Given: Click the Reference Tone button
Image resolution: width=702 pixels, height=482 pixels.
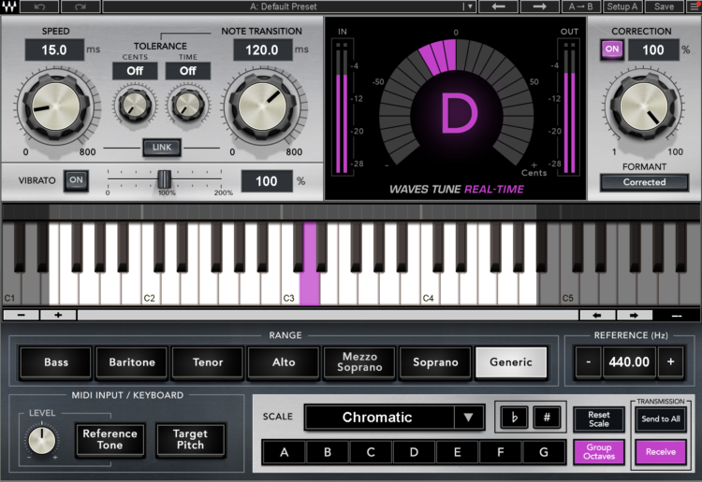Looking at the screenshot, I should click(x=110, y=440).
